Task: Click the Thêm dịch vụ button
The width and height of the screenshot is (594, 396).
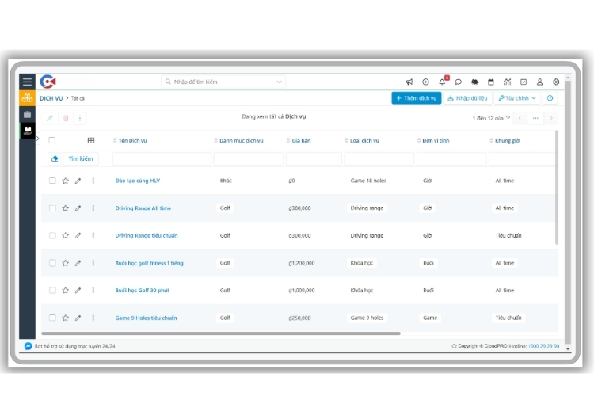Action: [x=416, y=98]
